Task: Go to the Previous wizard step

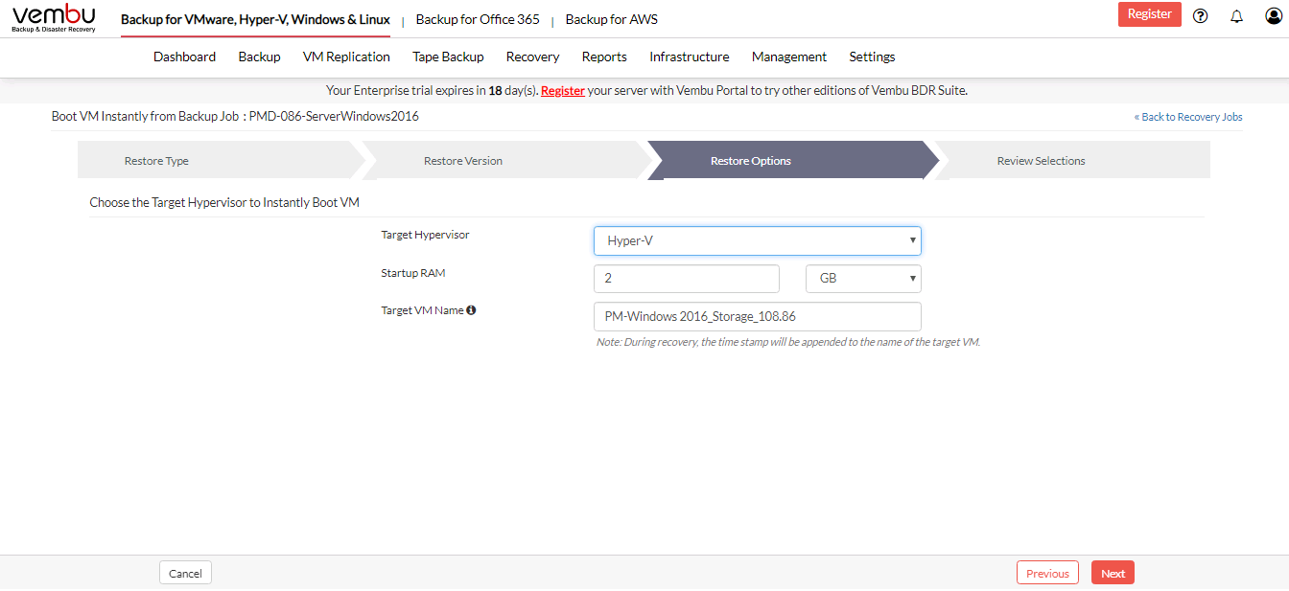Action: pyautogui.click(x=1047, y=573)
